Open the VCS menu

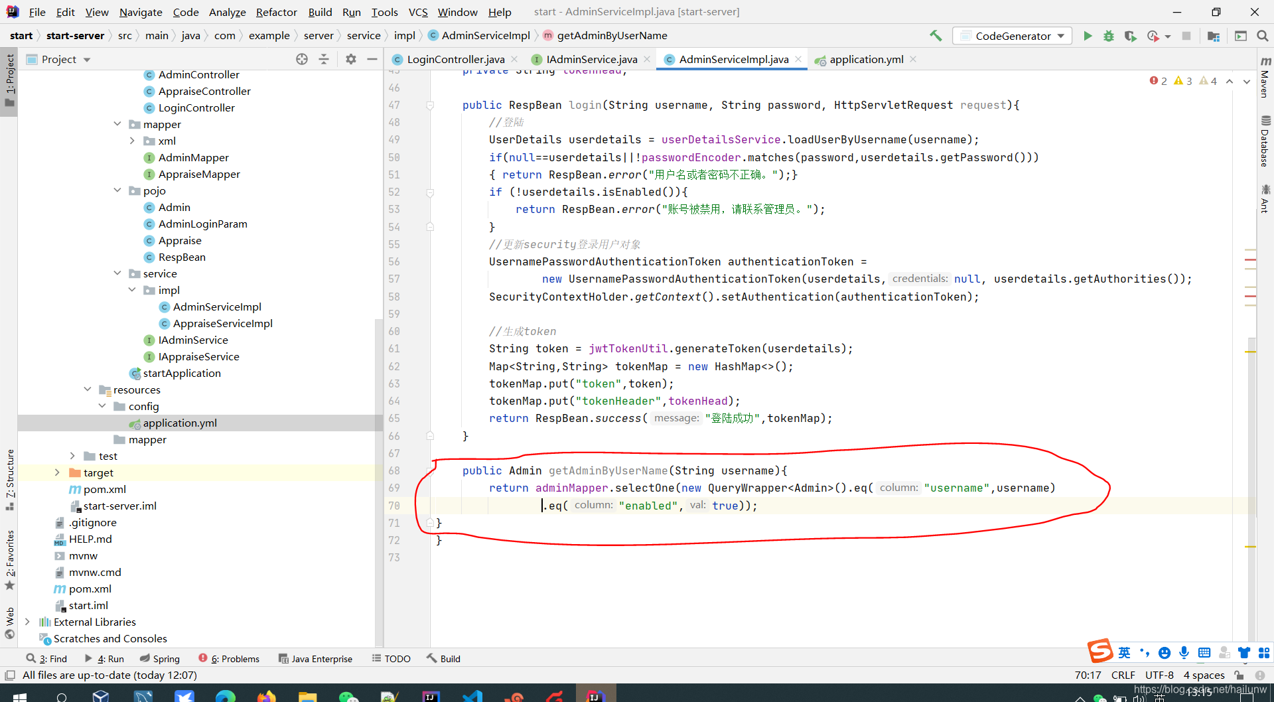click(418, 12)
